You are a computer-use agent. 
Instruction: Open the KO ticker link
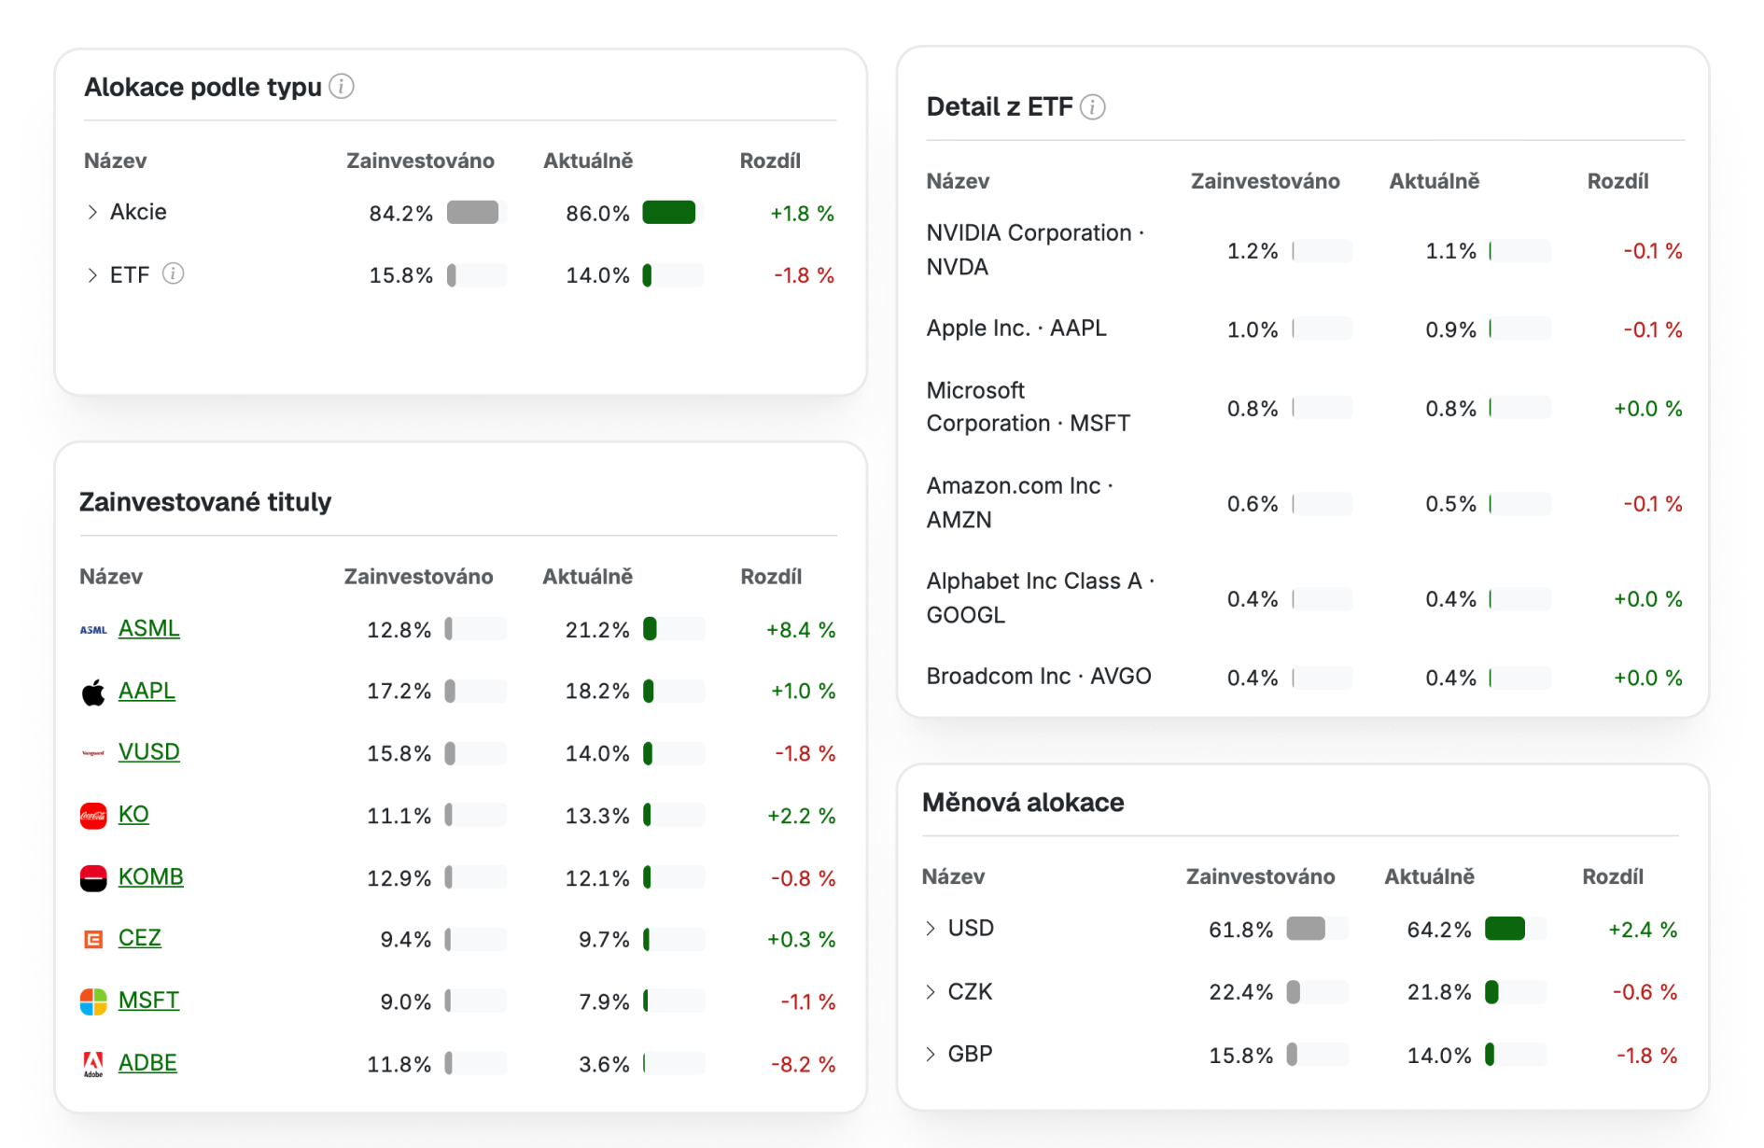coord(133,814)
